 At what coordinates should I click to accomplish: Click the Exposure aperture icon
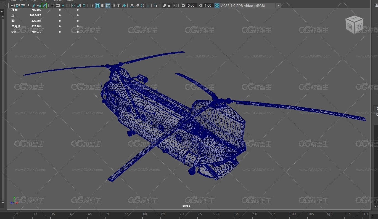pos(183,6)
